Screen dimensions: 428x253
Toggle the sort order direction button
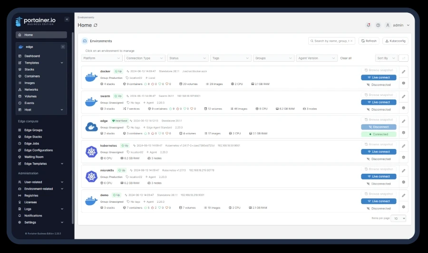point(403,58)
